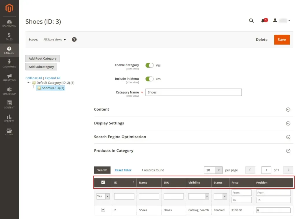This screenshot has height=219, width=296.
Task: Expand the Display Settings section
Action: [x=288, y=123]
